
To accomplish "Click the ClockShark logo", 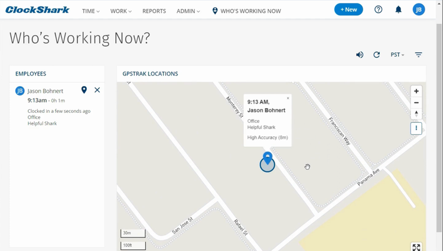I will (x=37, y=10).
